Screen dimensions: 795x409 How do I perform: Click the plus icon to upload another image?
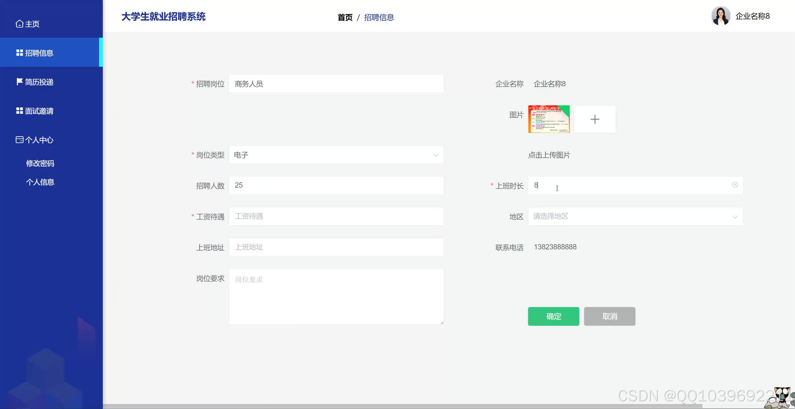(594, 119)
